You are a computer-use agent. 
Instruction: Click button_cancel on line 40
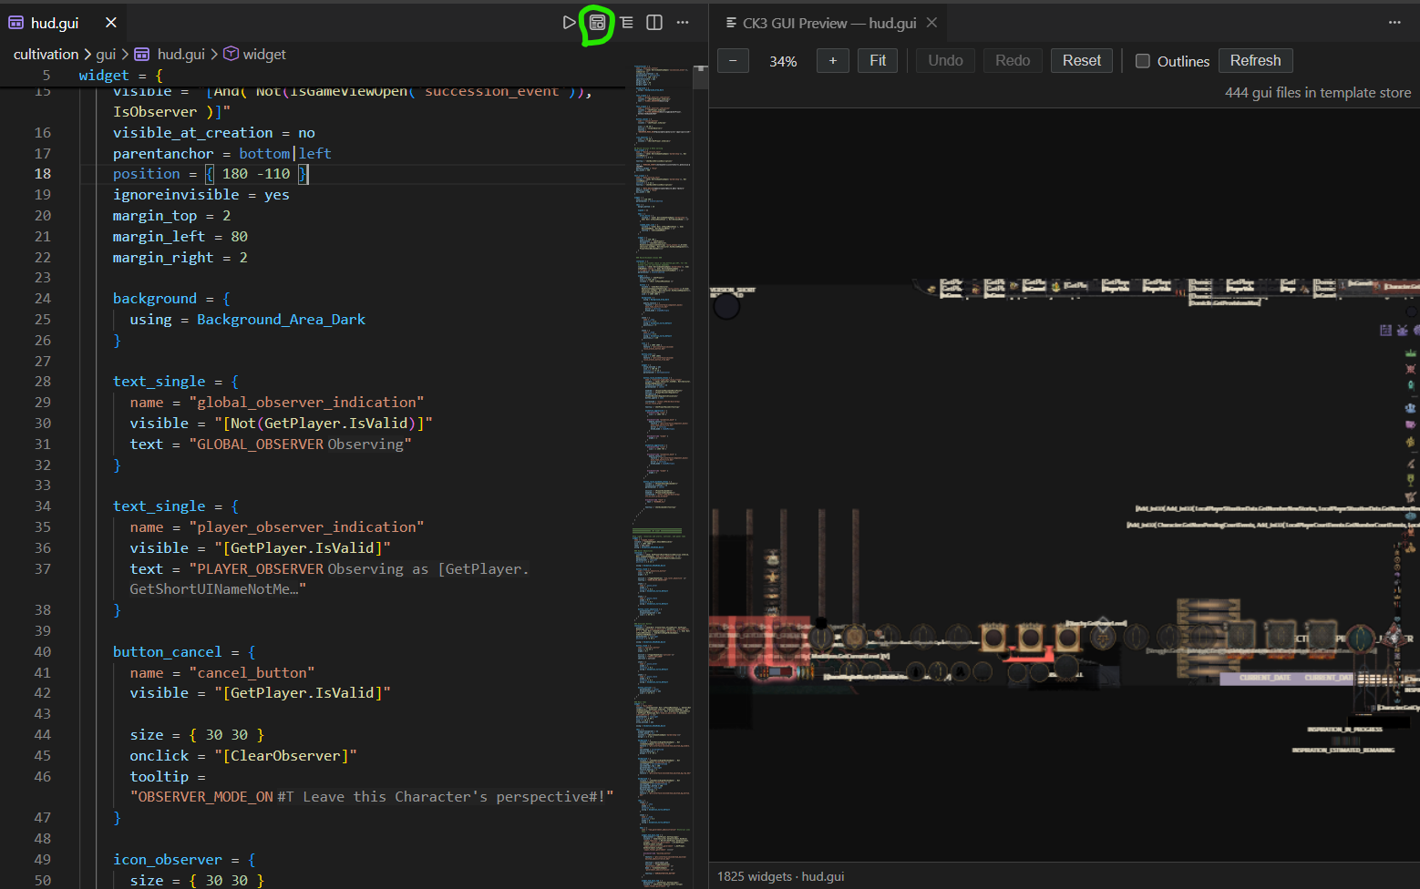[x=167, y=652]
